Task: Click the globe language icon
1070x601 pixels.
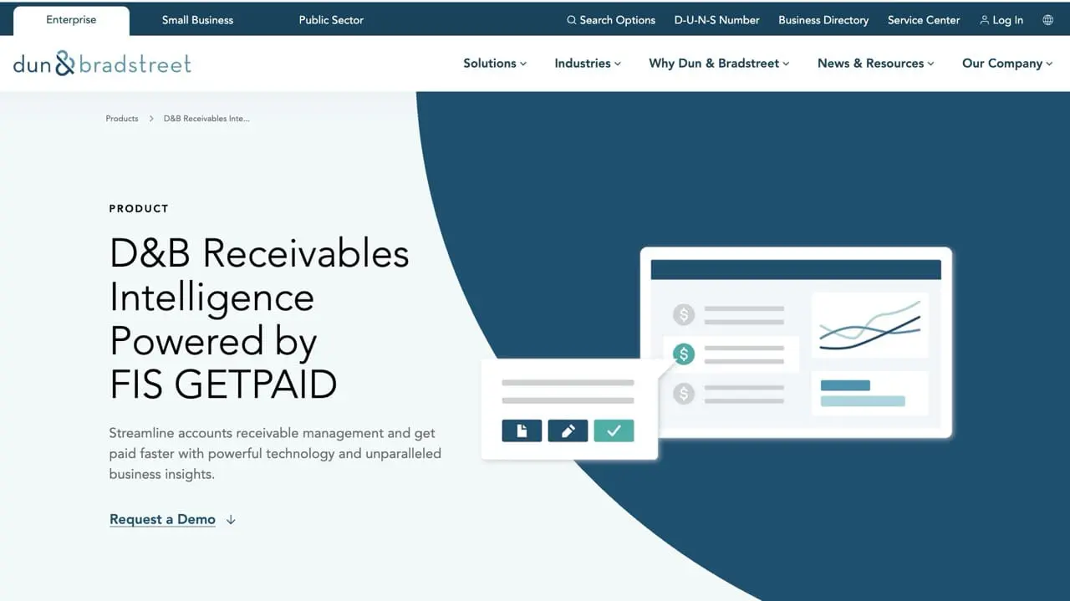Action: [1048, 19]
